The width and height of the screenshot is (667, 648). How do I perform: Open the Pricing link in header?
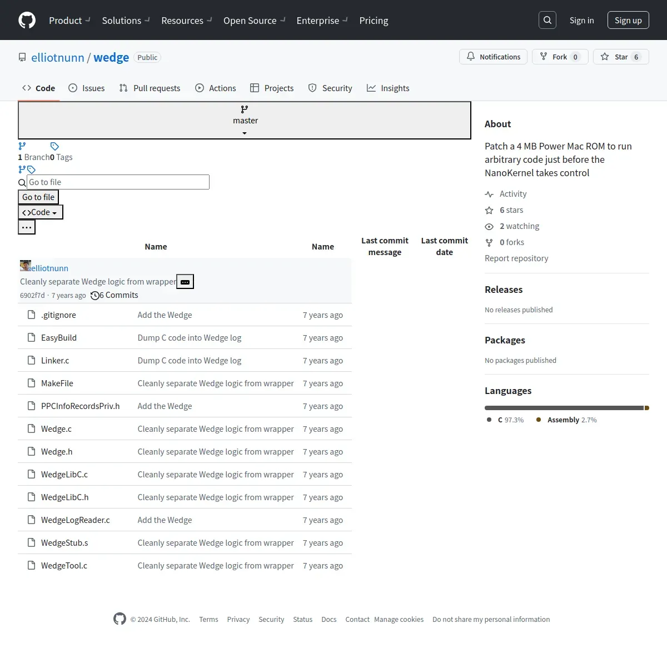click(374, 21)
